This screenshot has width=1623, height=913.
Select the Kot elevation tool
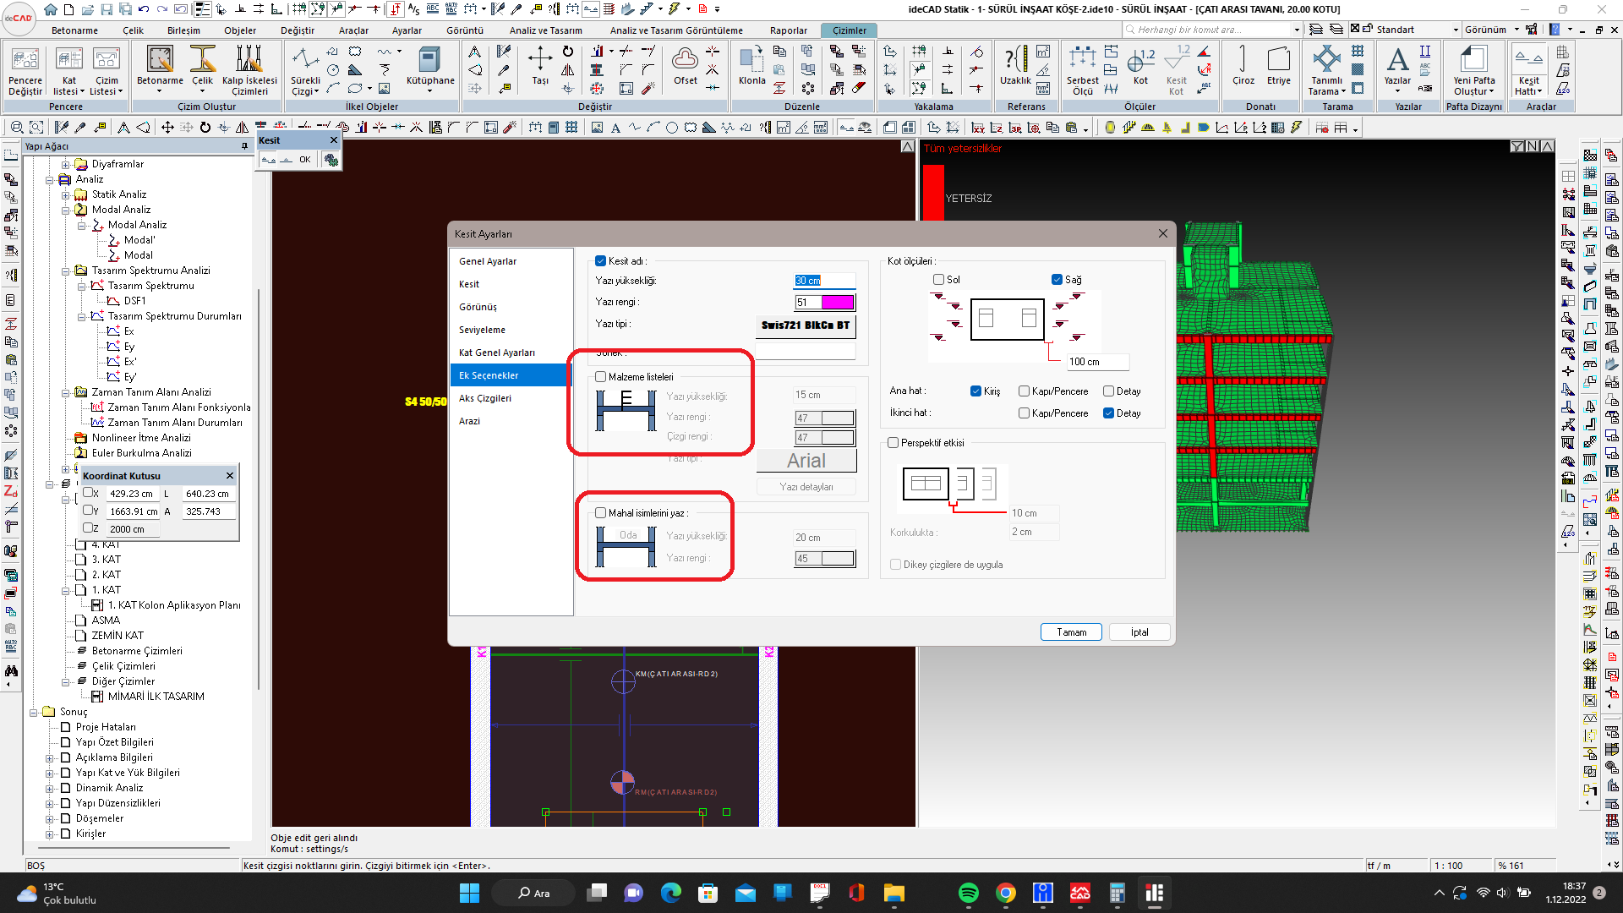click(1141, 66)
